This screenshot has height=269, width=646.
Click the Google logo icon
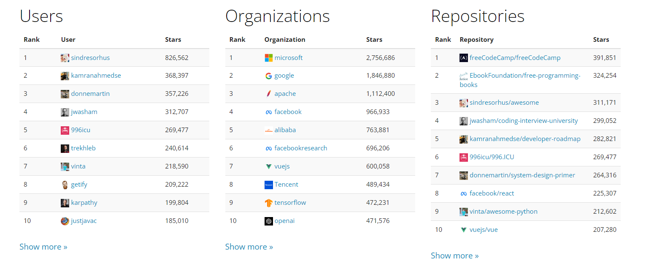click(x=269, y=76)
